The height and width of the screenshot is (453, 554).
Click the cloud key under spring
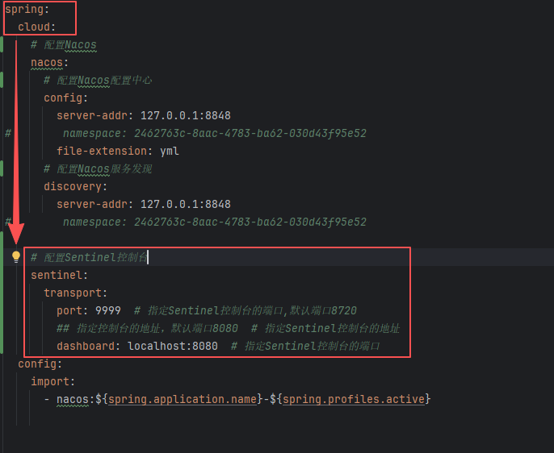coord(34,27)
